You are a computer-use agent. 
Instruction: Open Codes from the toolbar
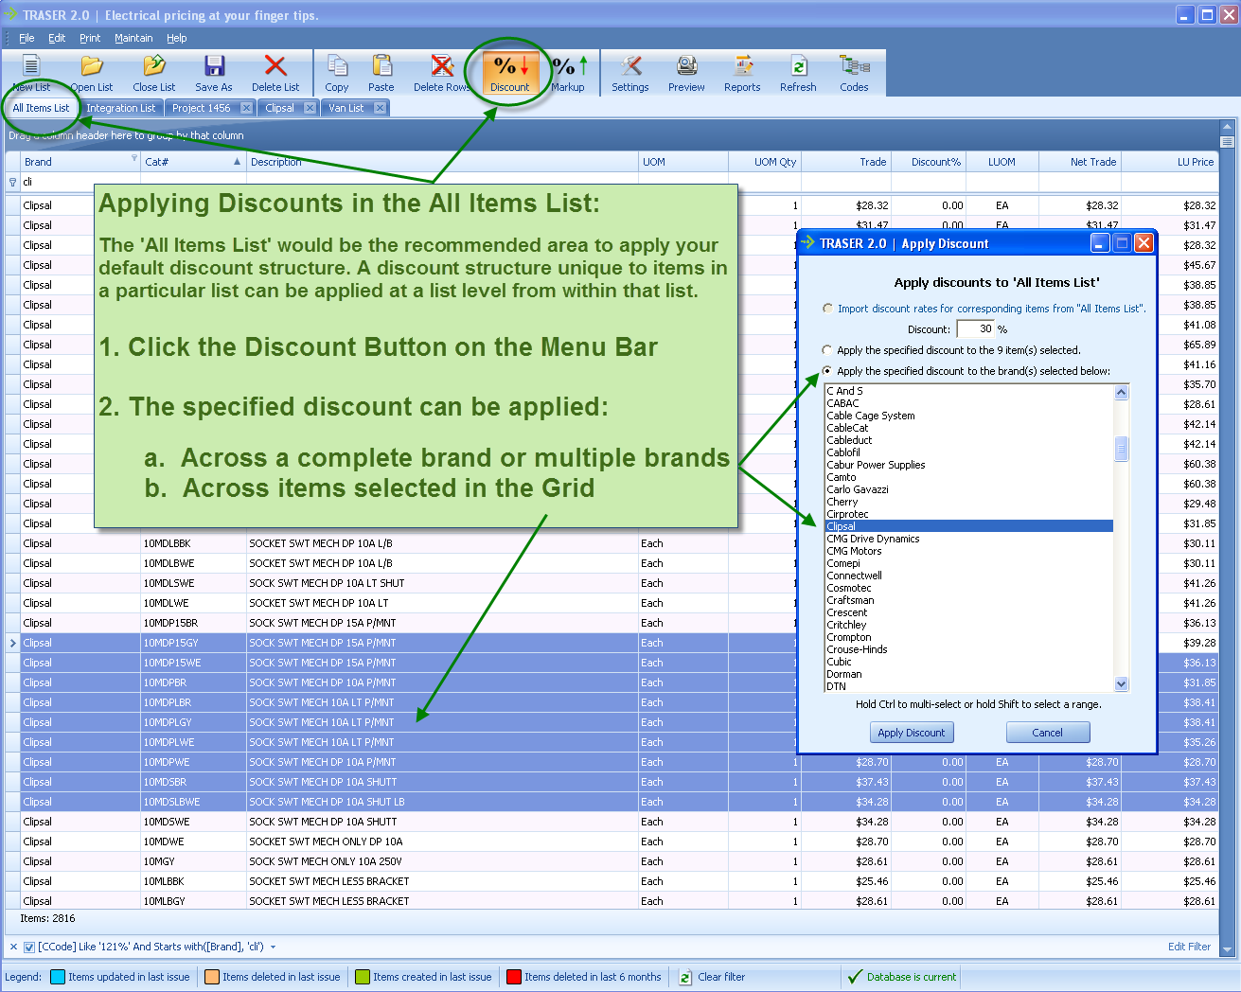point(854,73)
